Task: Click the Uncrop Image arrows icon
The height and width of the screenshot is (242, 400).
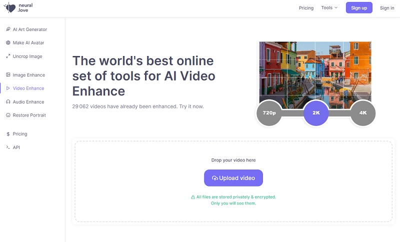Action: (x=8, y=56)
